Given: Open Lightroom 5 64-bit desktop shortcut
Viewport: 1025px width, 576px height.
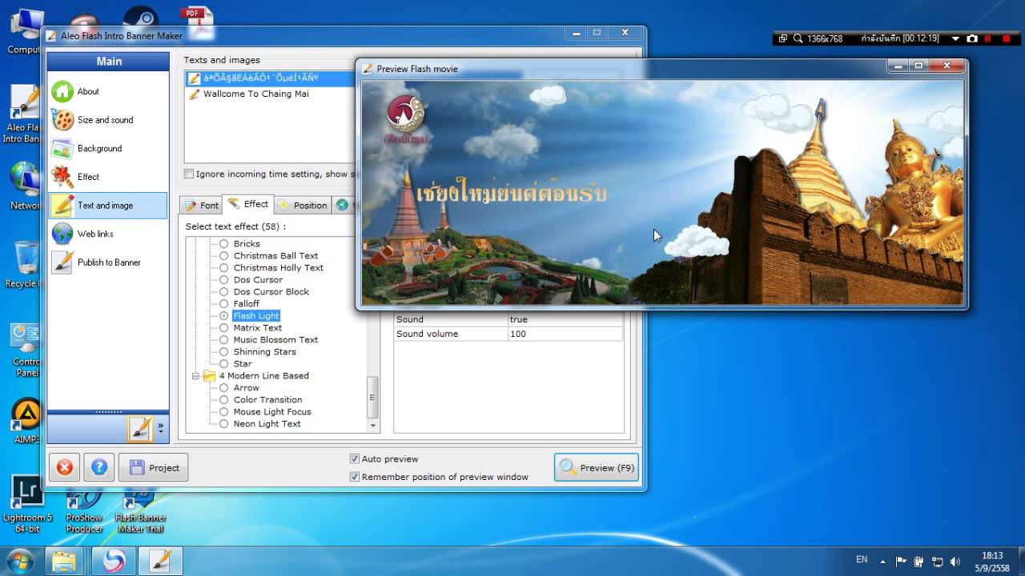Looking at the screenshot, I should point(26,503).
